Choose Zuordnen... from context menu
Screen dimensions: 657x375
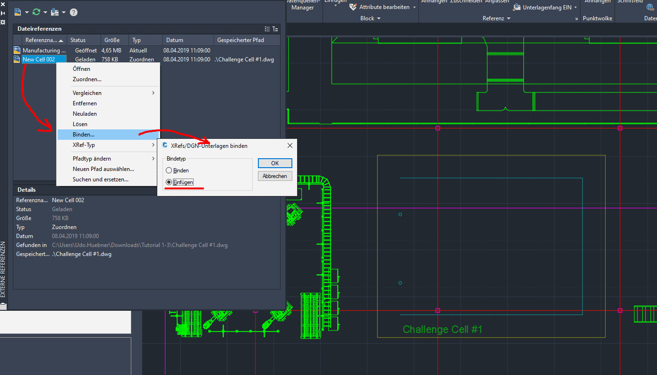tap(108, 79)
